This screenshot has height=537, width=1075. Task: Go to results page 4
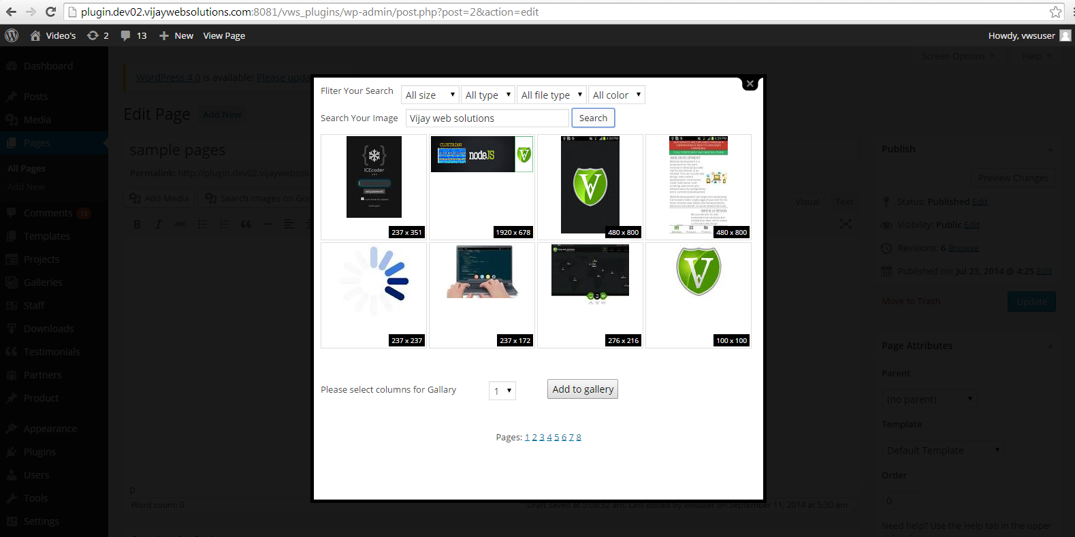[x=549, y=438]
